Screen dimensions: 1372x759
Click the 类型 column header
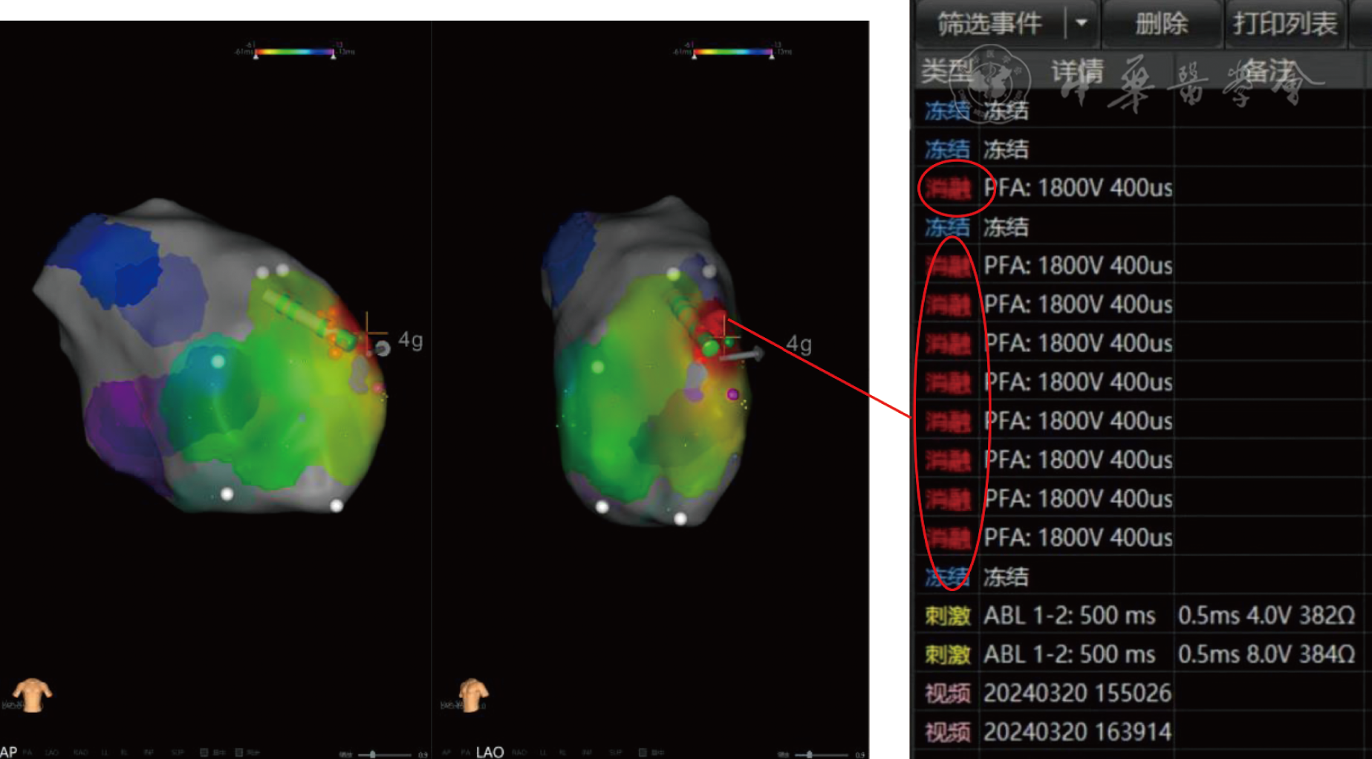click(946, 72)
